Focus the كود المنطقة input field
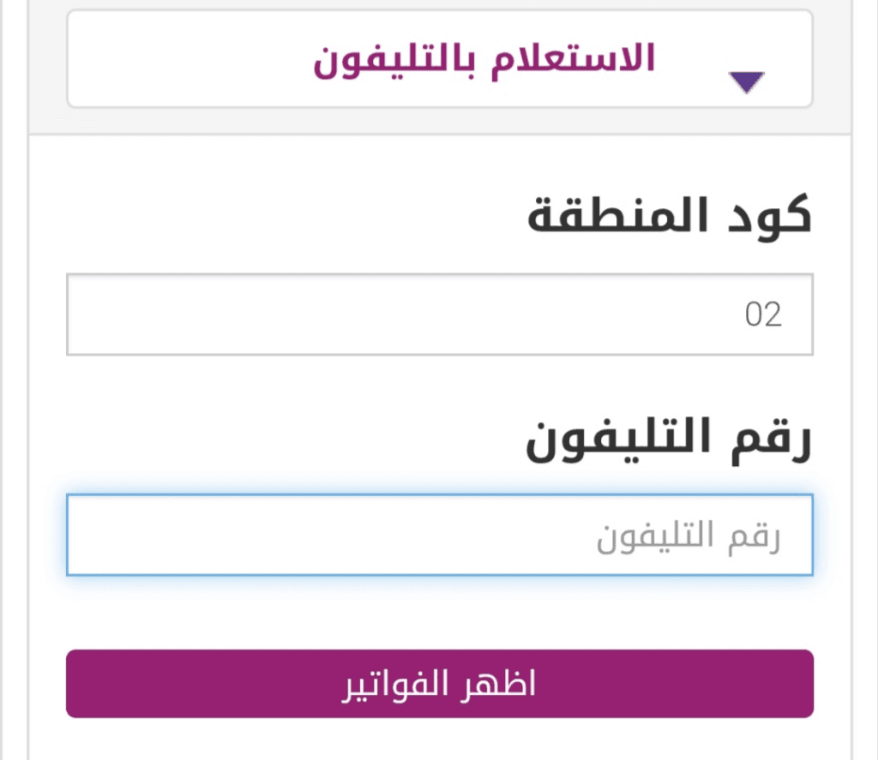878x760 pixels. pyautogui.click(x=439, y=314)
